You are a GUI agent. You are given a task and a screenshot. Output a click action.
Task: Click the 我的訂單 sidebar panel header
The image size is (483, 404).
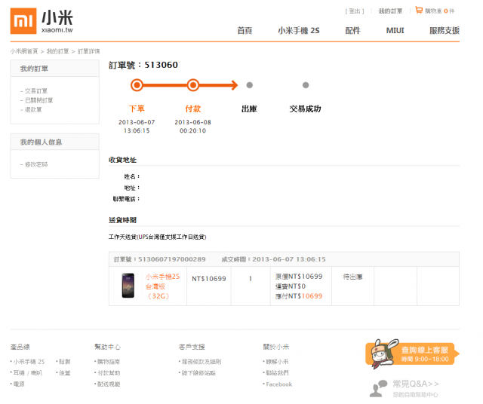click(x=55, y=69)
